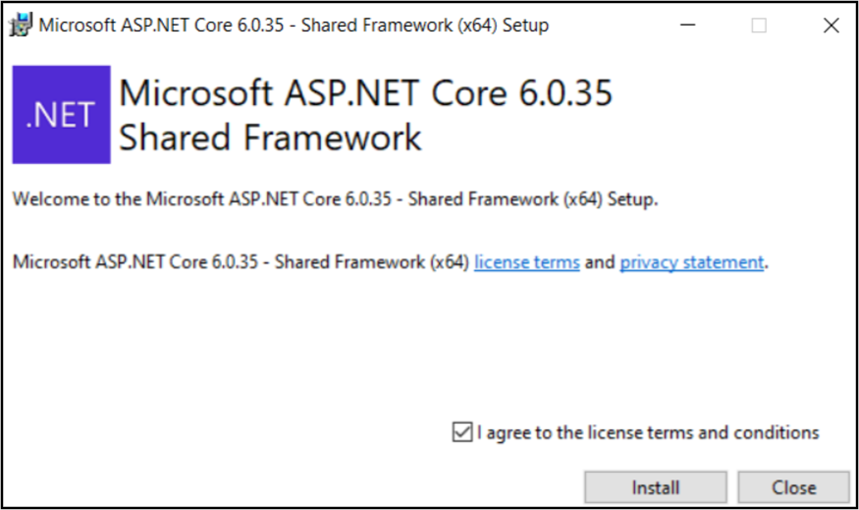Click the installer icon in title bar
The image size is (859, 510).
(21, 27)
